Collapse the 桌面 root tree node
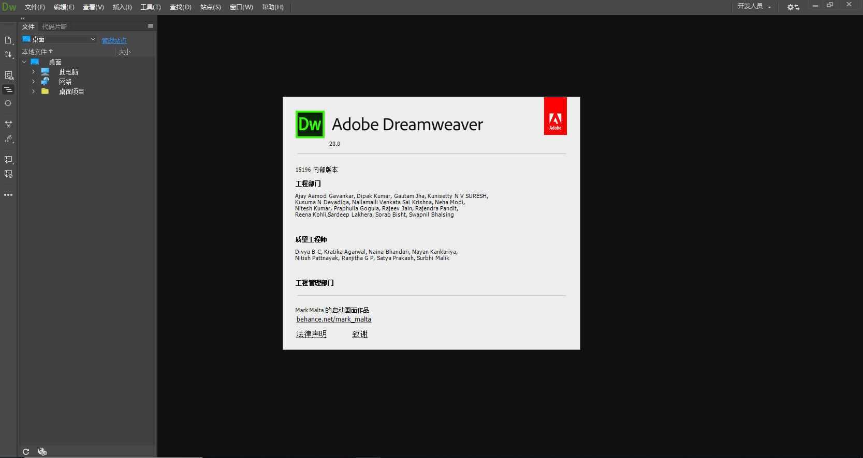Screen dimensions: 863x458 coord(24,62)
